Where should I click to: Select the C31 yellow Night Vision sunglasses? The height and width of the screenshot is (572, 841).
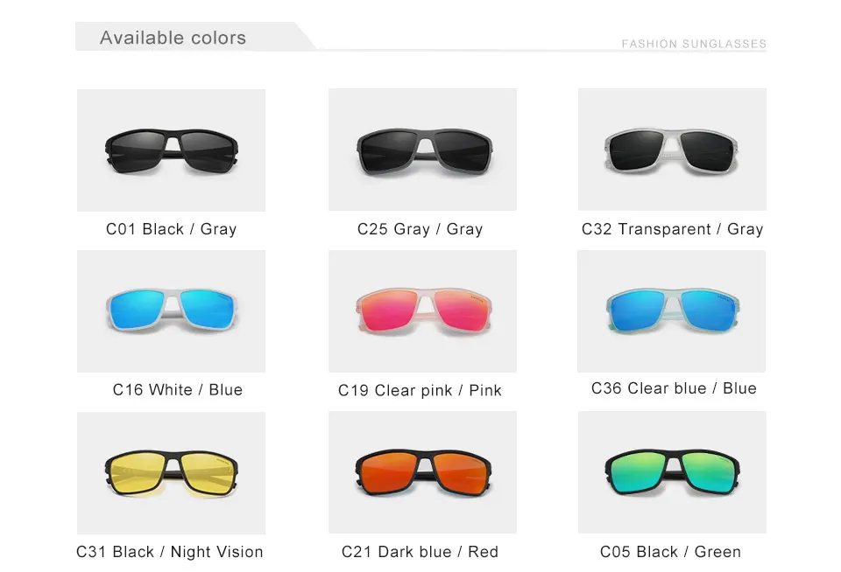[171, 472]
